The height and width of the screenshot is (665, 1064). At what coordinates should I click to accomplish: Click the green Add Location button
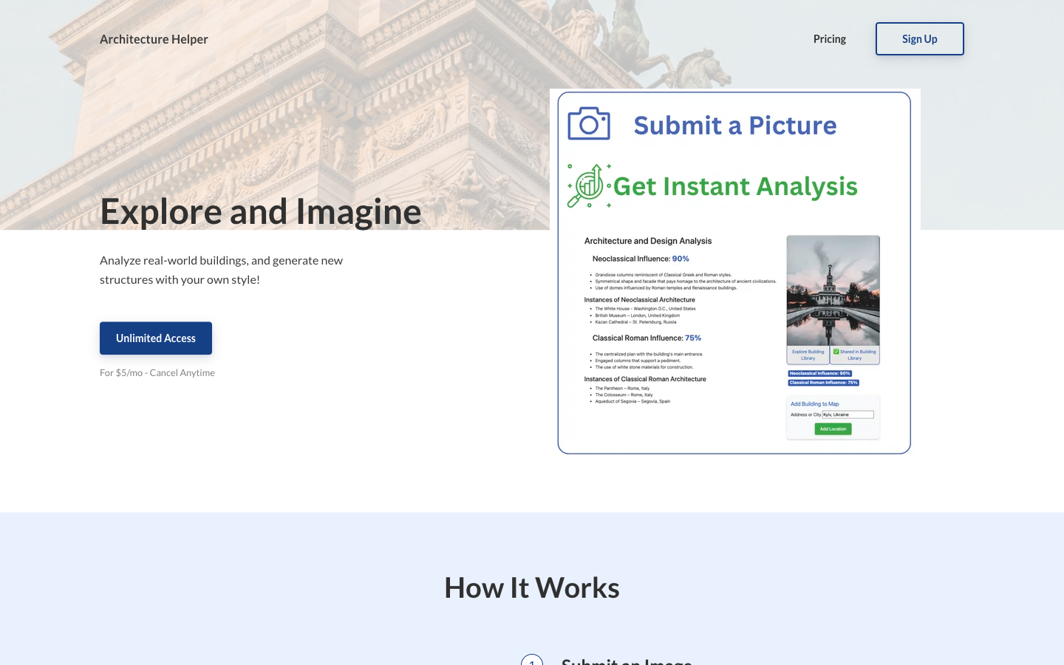pyautogui.click(x=833, y=429)
